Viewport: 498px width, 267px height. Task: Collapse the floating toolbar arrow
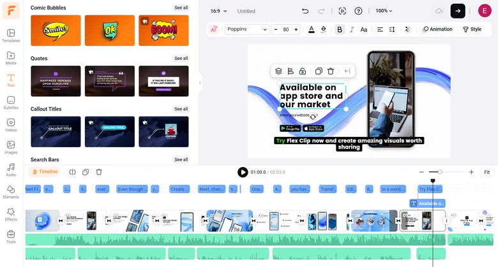(347, 71)
